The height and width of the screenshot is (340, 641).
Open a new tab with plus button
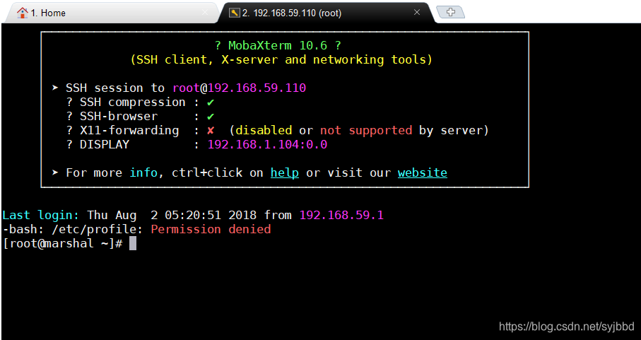click(450, 12)
